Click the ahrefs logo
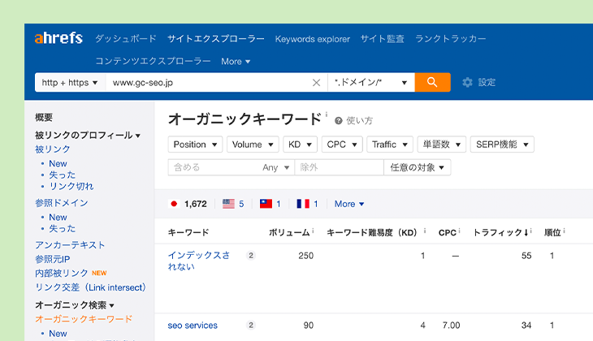The image size is (593, 341). (x=58, y=38)
